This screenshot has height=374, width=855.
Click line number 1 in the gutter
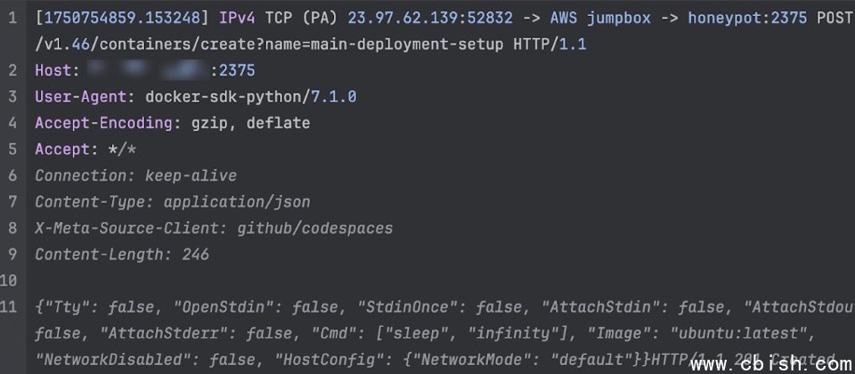coord(13,18)
